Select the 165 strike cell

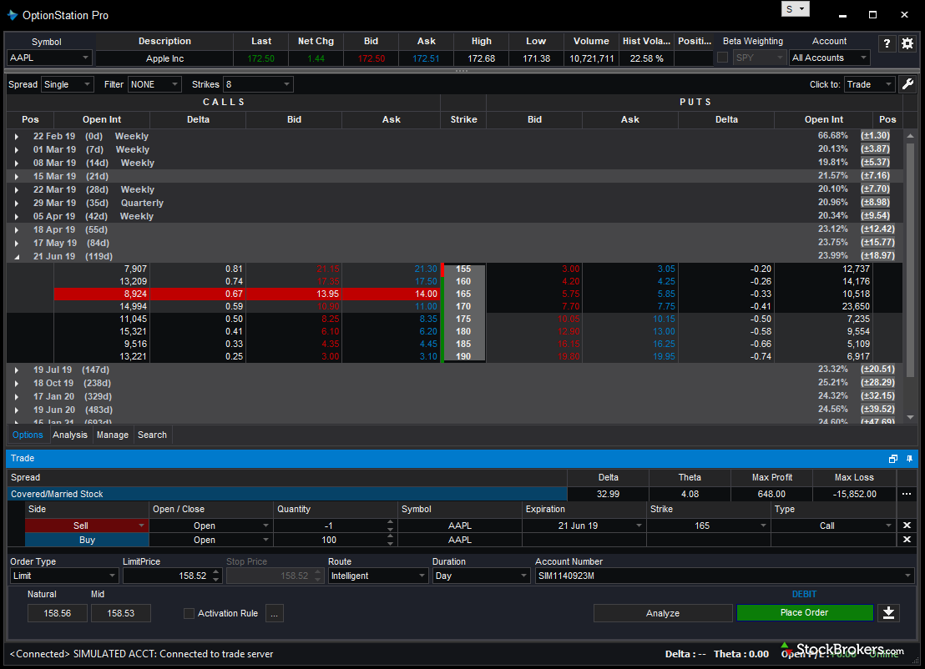[x=463, y=294]
